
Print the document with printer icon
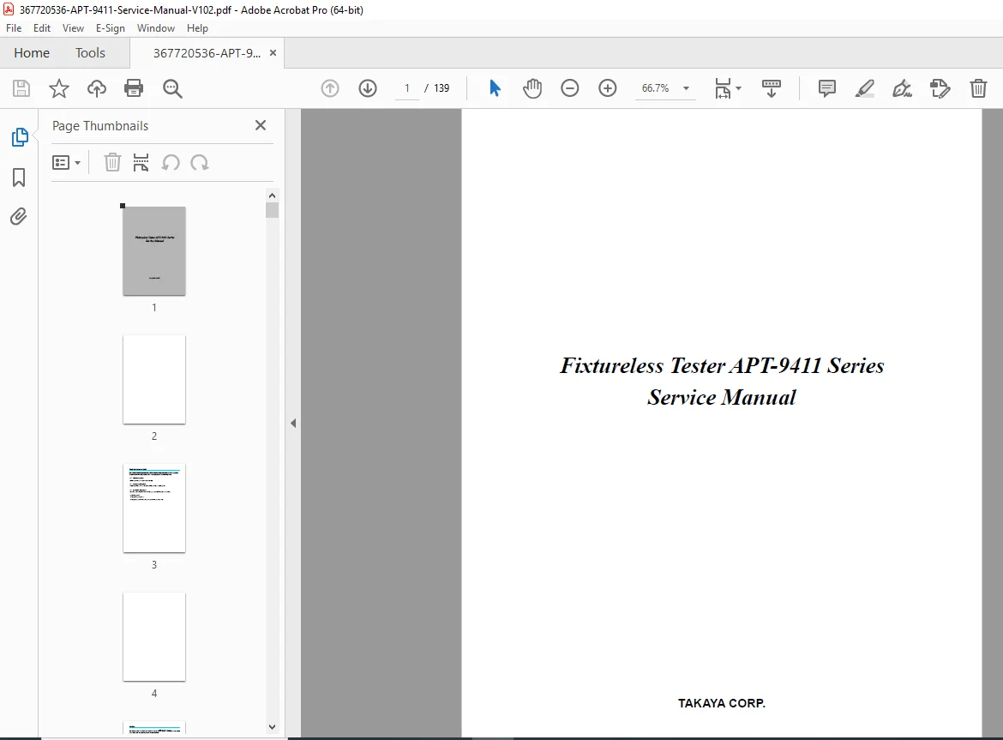click(134, 88)
